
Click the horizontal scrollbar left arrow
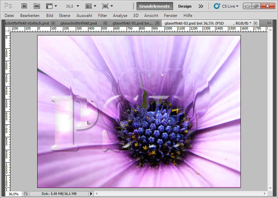[97, 194]
